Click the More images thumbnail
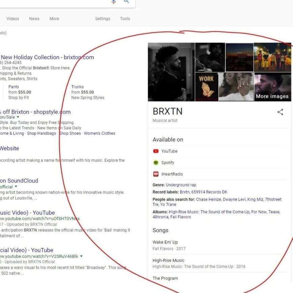This screenshot has width=293, height=293. pyautogui.click(x=273, y=87)
